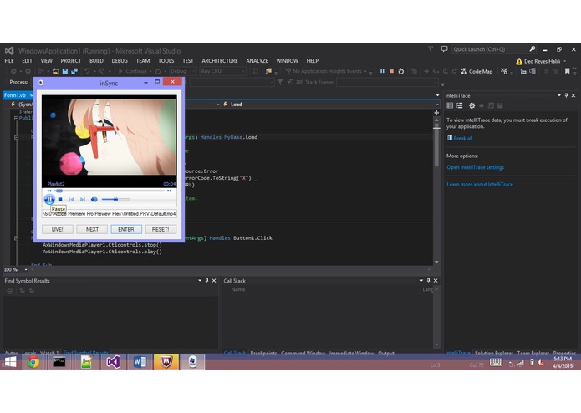
Task: Switch to the Breakpoints tab
Action: point(263,353)
